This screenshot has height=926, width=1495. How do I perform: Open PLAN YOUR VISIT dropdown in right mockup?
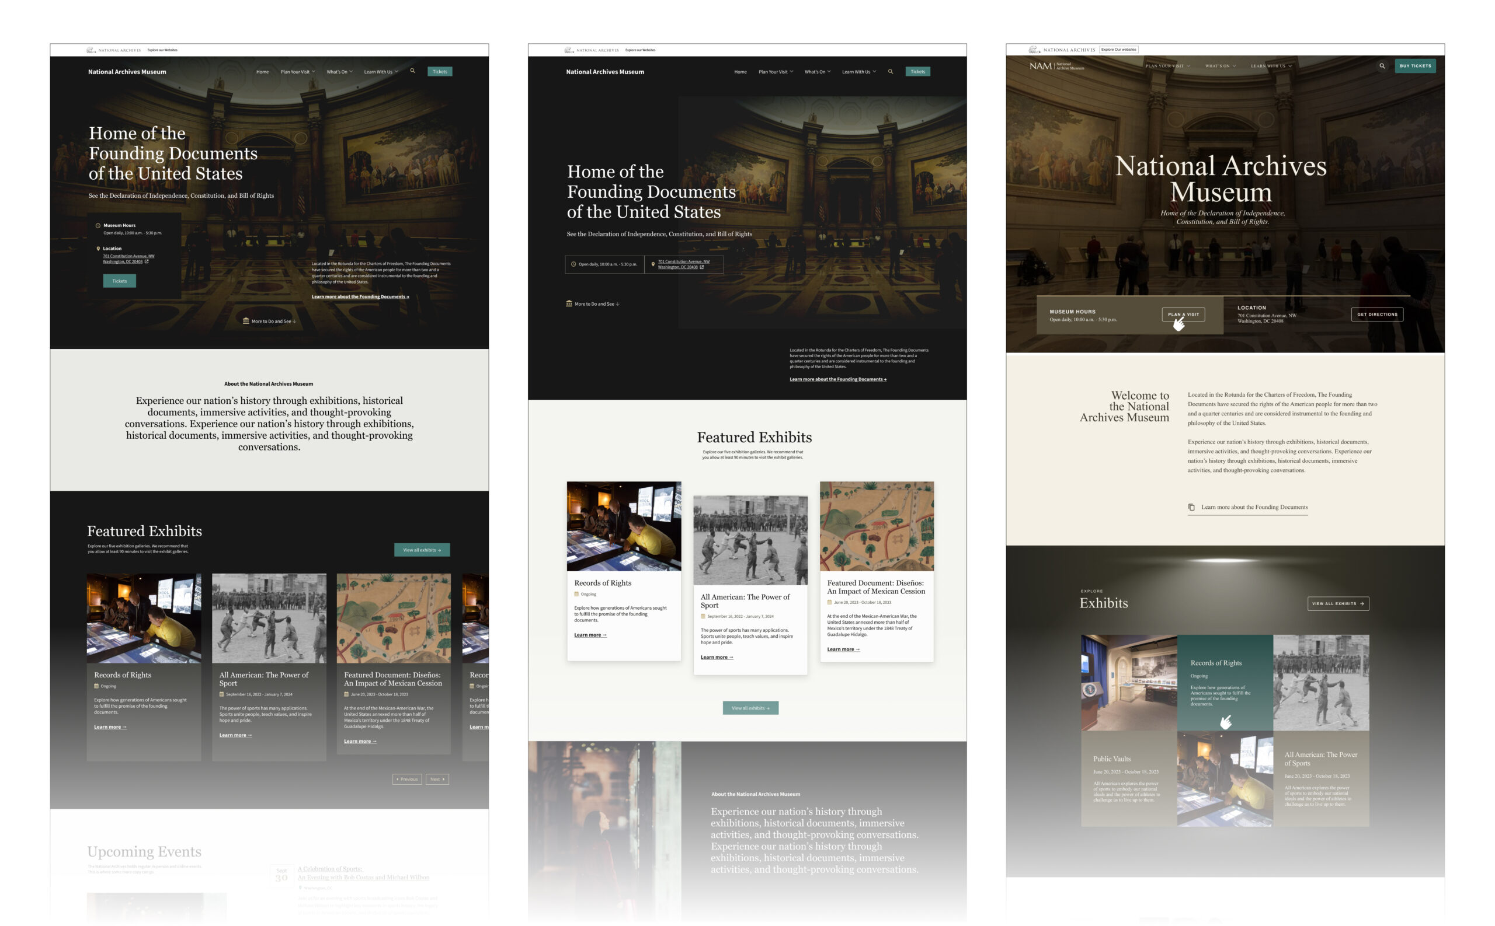[1169, 66]
